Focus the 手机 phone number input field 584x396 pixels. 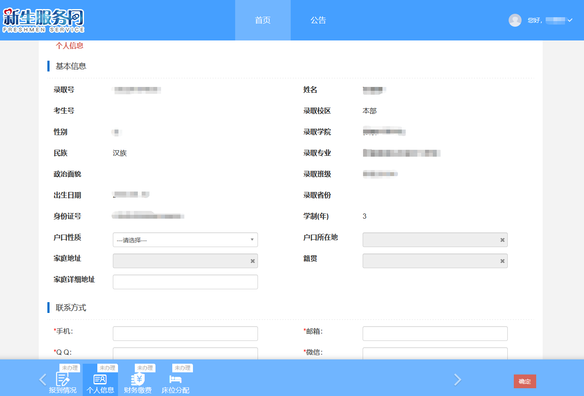(185, 334)
